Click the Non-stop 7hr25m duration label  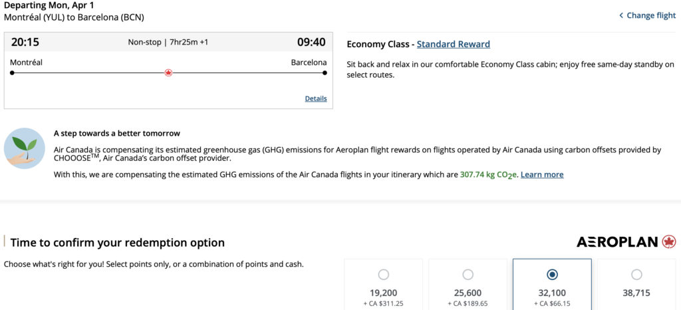coord(168,43)
